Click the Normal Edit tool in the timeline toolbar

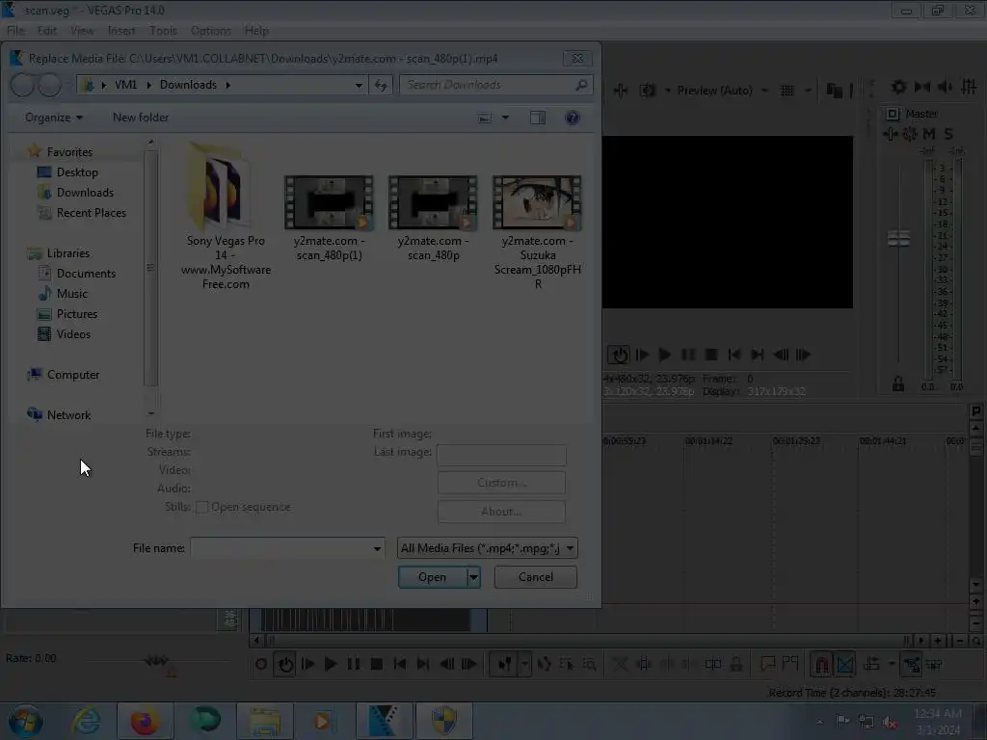[x=504, y=664]
